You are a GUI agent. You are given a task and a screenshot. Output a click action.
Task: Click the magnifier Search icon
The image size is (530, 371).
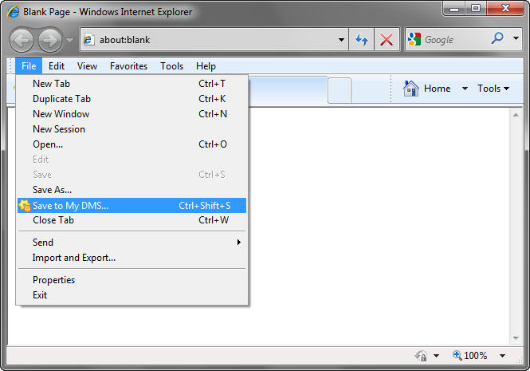[x=497, y=38]
